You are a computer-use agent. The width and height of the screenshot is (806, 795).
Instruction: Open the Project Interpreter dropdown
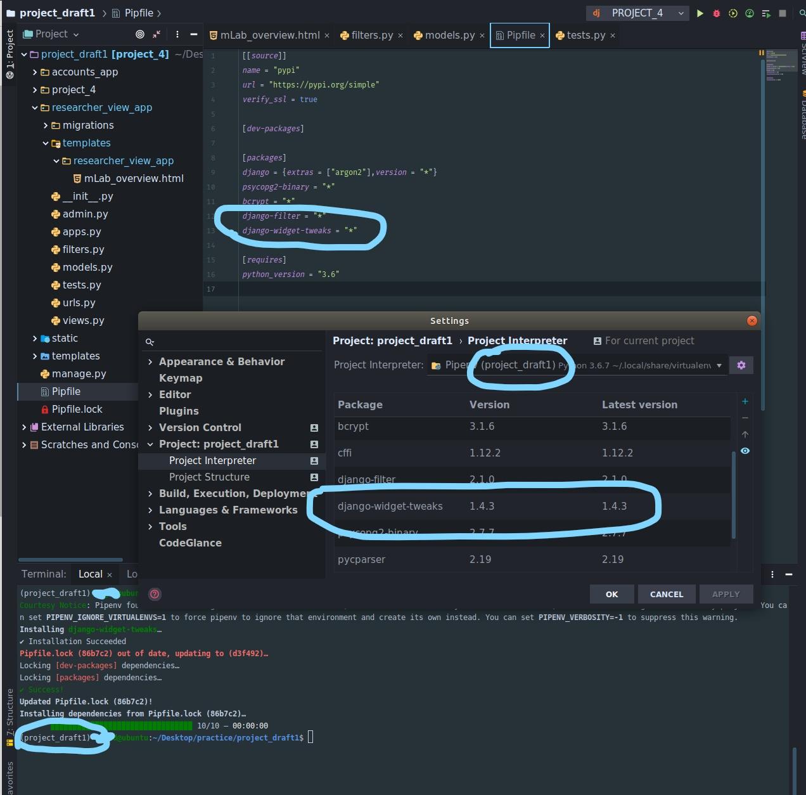pos(719,365)
